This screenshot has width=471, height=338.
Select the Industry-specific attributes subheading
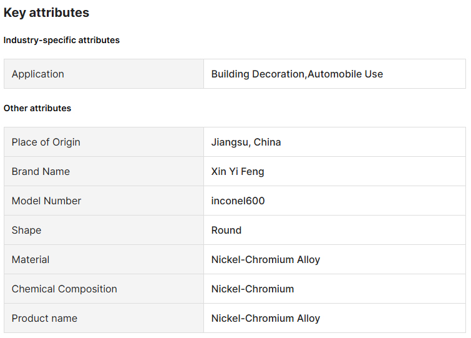61,40
